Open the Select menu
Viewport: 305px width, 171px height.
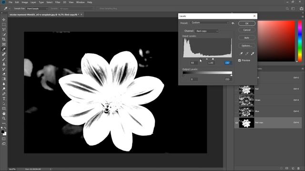(x=50, y=2)
